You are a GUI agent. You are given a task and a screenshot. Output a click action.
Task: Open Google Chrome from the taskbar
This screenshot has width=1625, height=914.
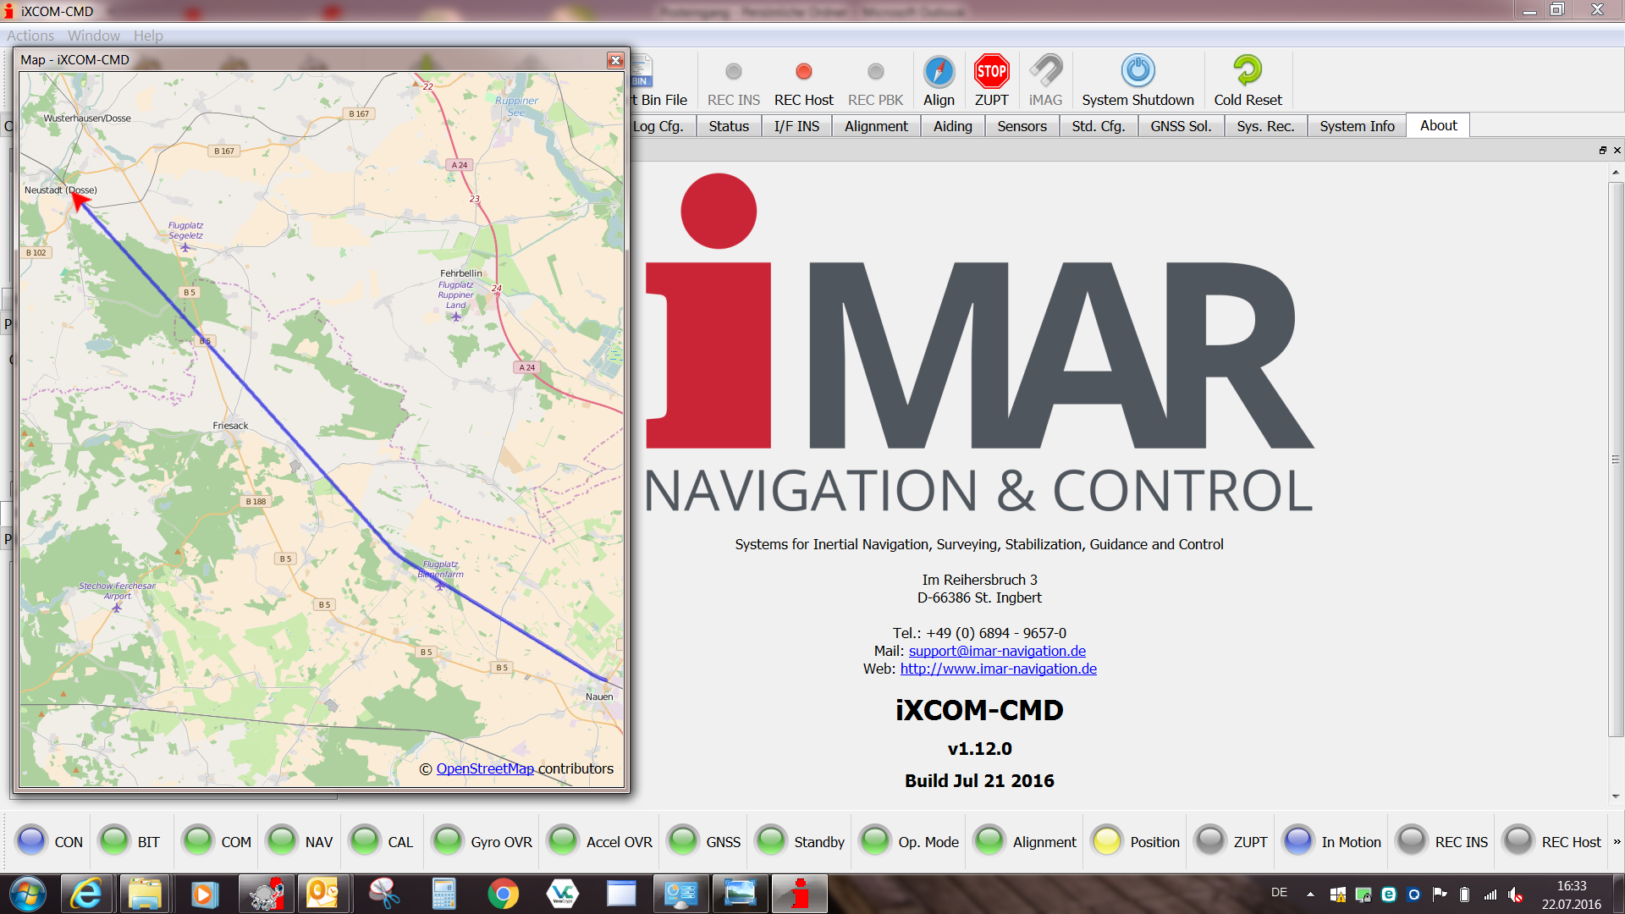point(503,894)
